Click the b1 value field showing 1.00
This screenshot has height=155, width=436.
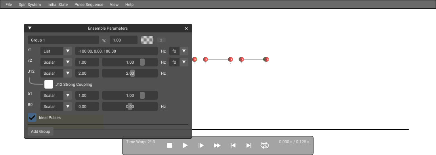coord(87,95)
